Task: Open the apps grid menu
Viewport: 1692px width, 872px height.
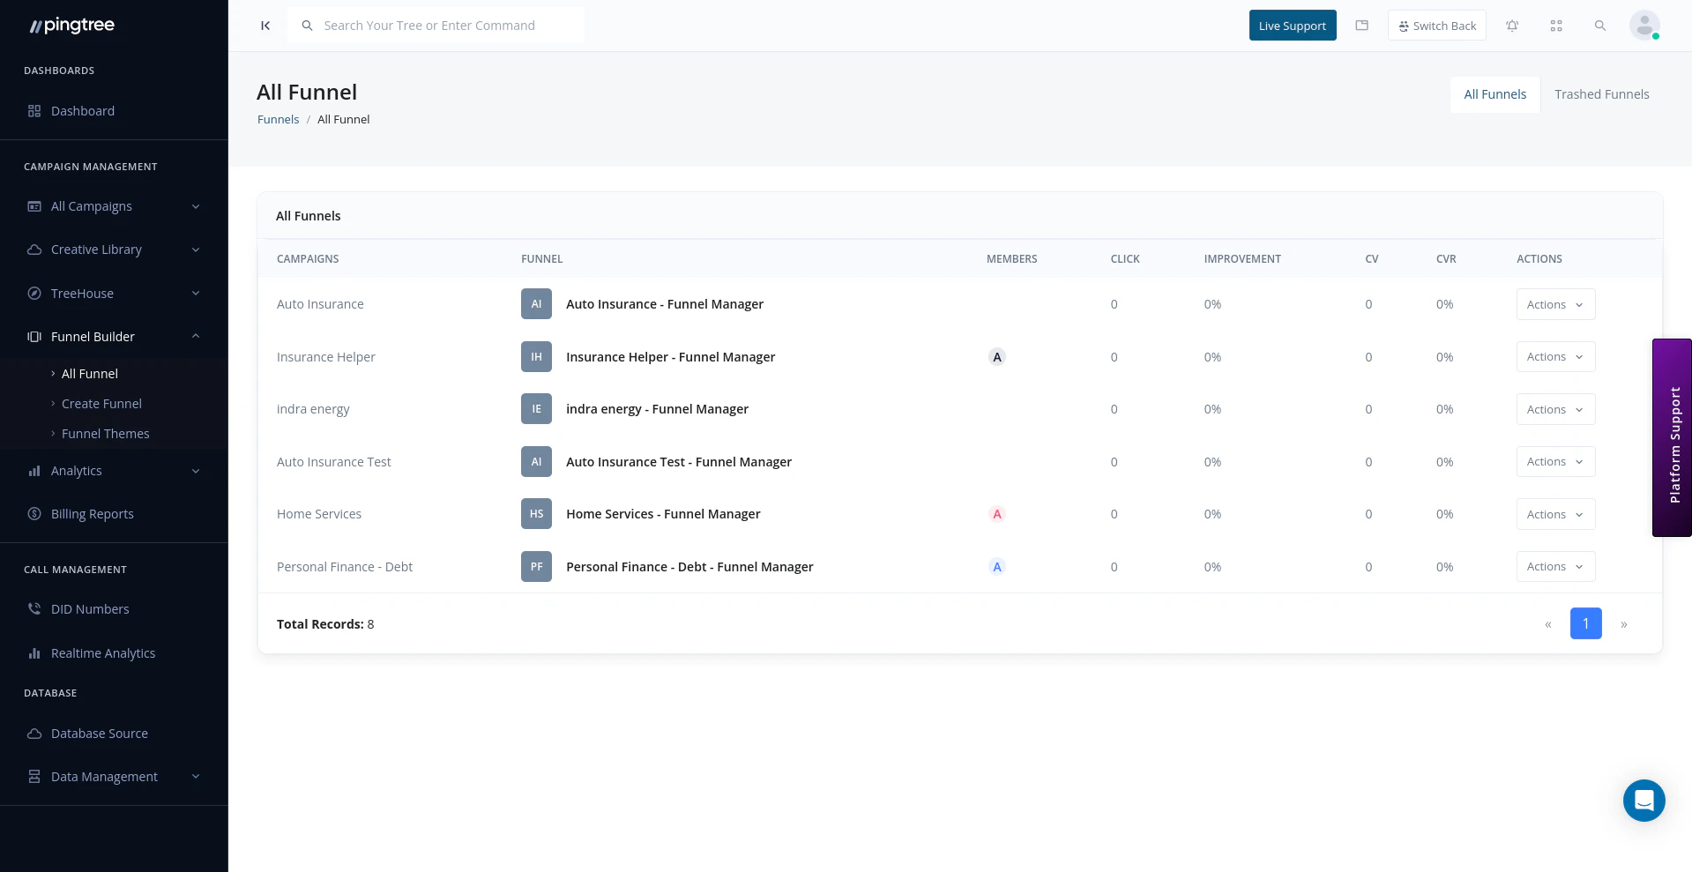Action: coord(1556,26)
